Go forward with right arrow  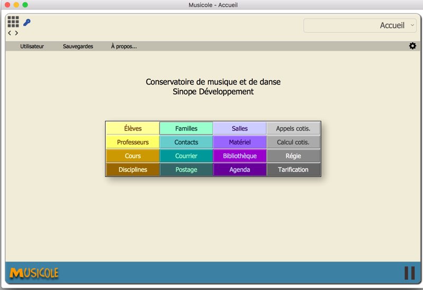tap(17, 33)
